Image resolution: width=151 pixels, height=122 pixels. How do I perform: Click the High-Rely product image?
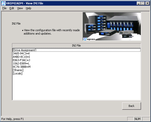tap(112, 26)
